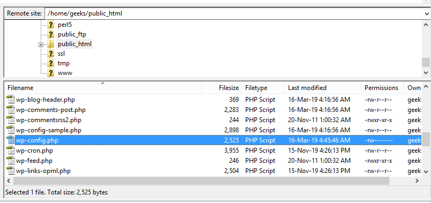Click the 16-Mar-19 4:45:46 AM modified date

pyautogui.click(x=319, y=140)
